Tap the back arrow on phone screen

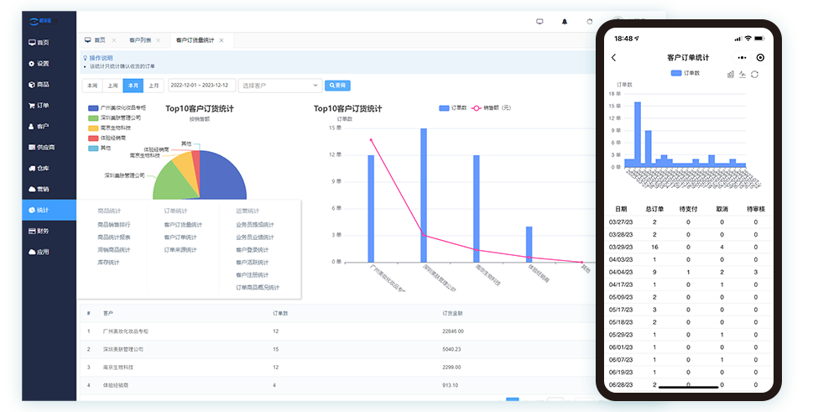(614, 58)
